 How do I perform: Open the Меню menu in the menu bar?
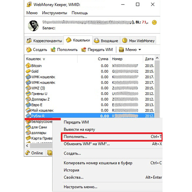(32, 13)
